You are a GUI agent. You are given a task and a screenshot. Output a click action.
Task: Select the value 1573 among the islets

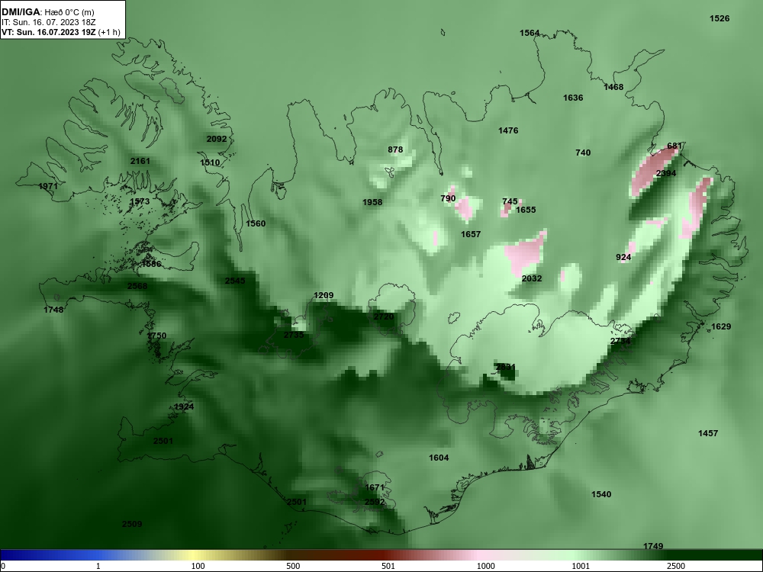(x=140, y=201)
